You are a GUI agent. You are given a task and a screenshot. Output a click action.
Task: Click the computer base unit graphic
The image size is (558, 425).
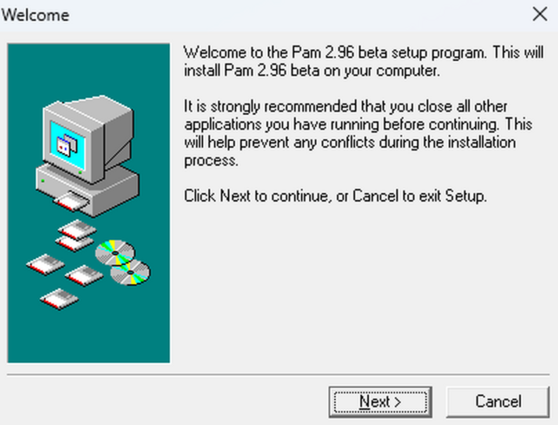click(x=87, y=188)
